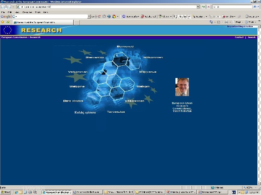Click the Portuguese Bem vindos link
Screen dimensions: 261x195
tap(73, 101)
